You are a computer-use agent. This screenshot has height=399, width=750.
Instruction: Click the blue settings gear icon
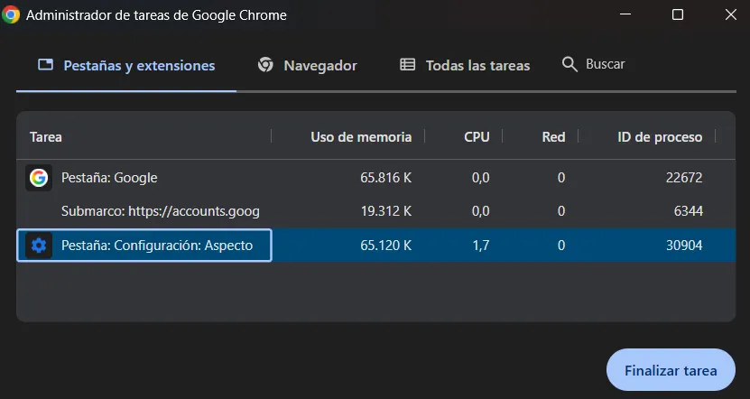click(39, 246)
